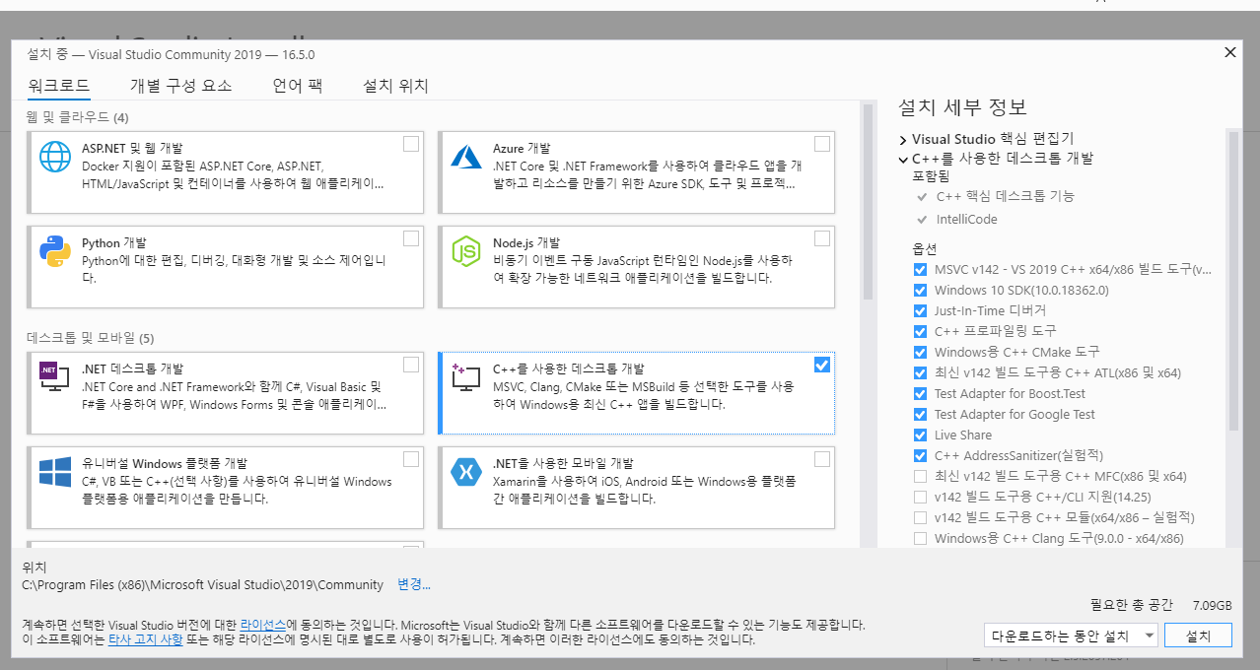Click the Azure workload logo icon
Viewport: 1260px width, 670px height.
(465, 157)
